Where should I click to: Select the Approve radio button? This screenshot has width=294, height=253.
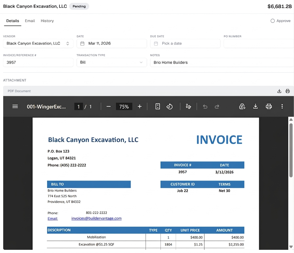272,21
